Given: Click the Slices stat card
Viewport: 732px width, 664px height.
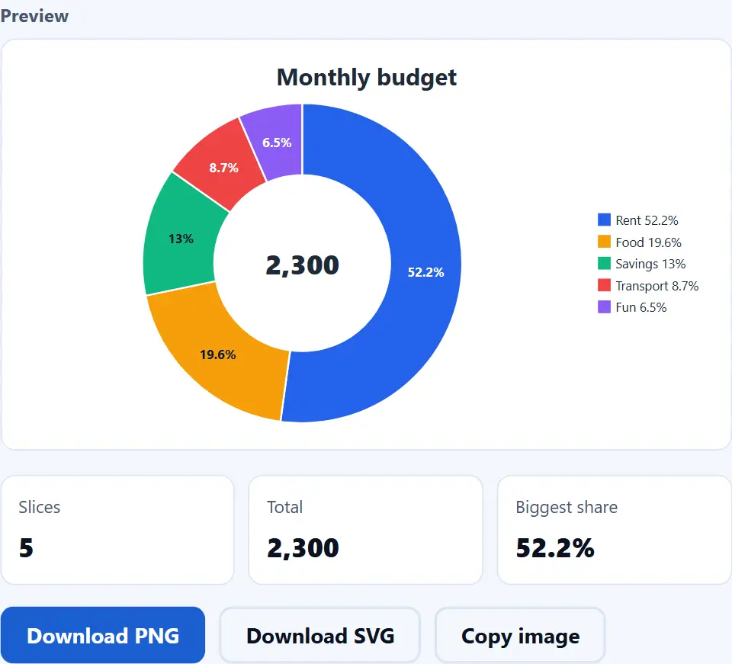Looking at the screenshot, I should [117, 530].
